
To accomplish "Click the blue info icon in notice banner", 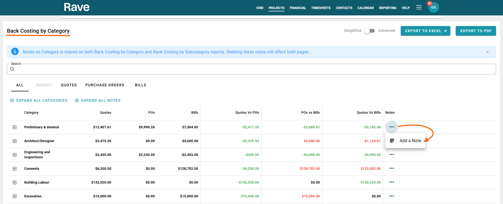I will point(15,52).
